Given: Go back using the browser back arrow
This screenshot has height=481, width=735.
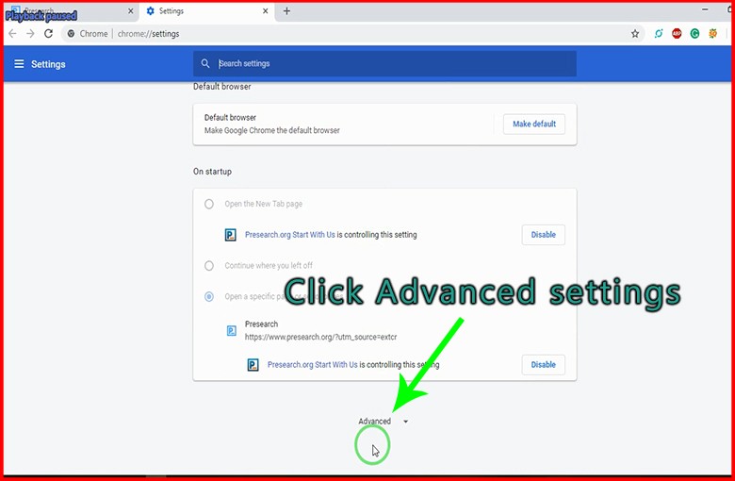Looking at the screenshot, I should pyautogui.click(x=12, y=34).
